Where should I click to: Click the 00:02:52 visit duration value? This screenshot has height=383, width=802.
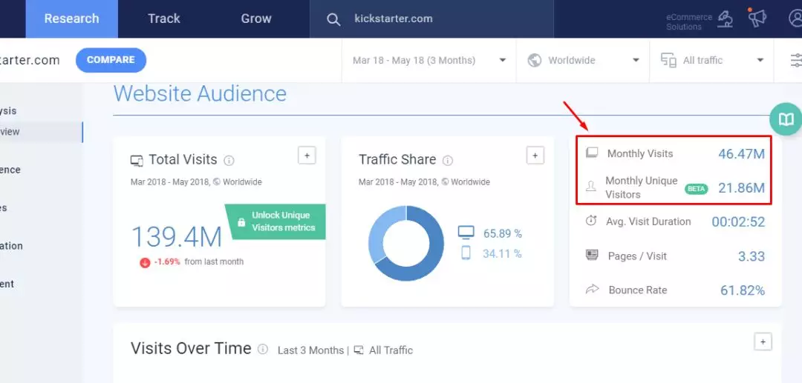[739, 222]
